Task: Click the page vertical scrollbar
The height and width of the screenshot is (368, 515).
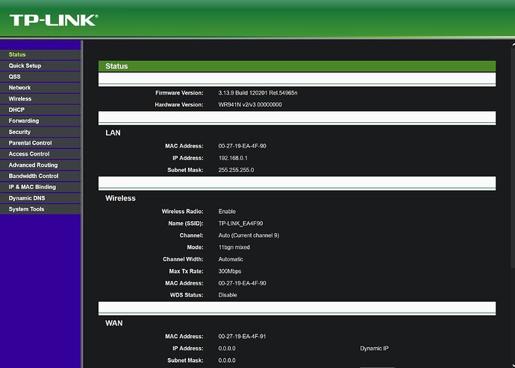Action: [513, 157]
